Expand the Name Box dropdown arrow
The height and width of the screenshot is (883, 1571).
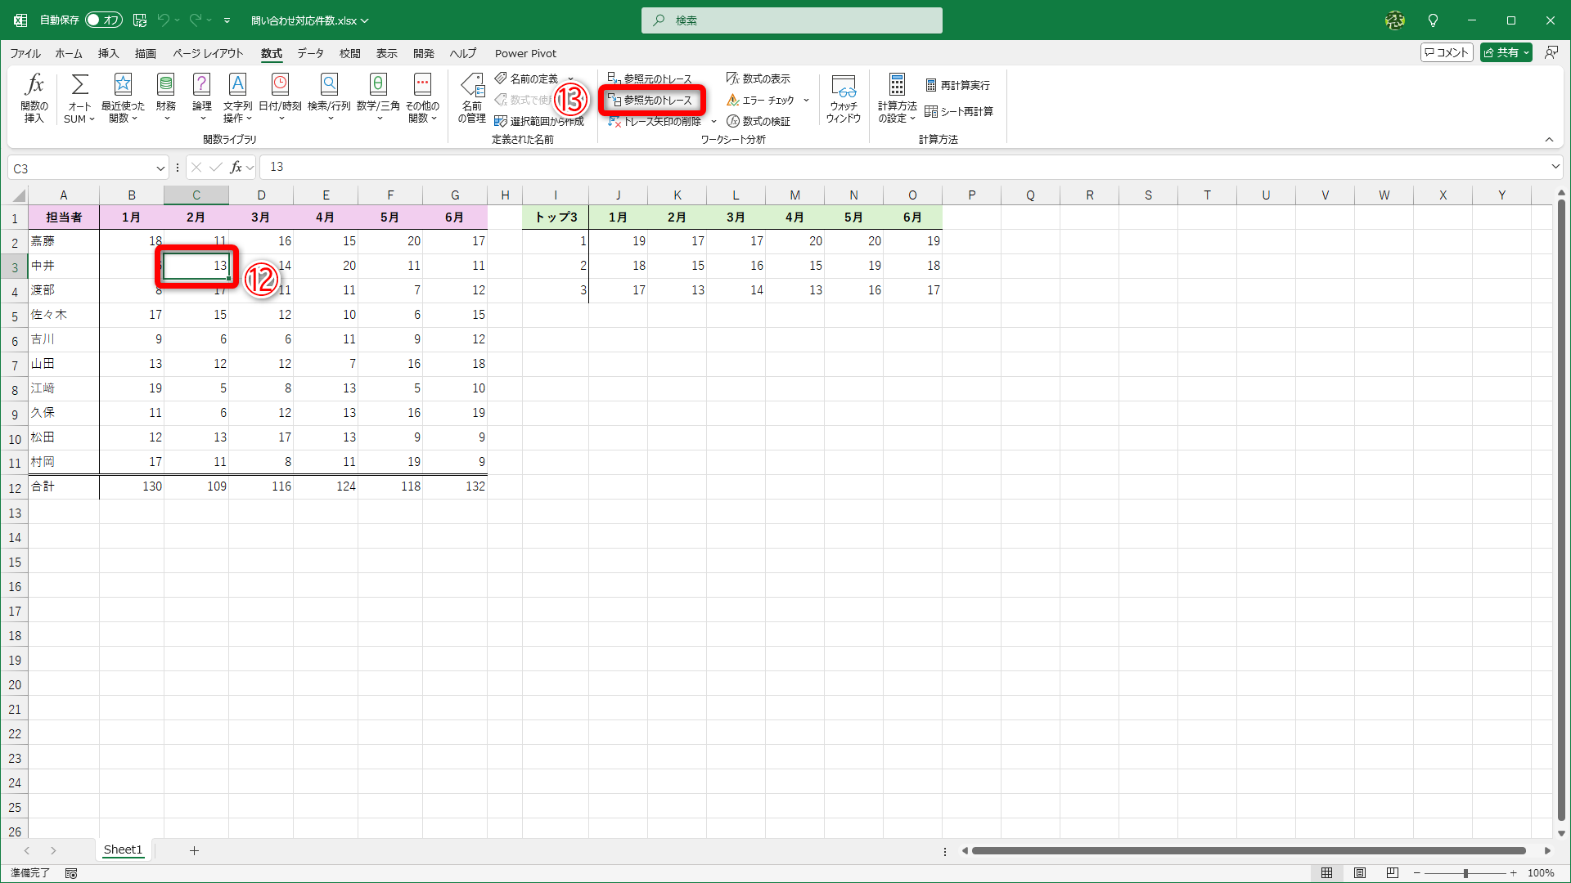click(x=160, y=168)
